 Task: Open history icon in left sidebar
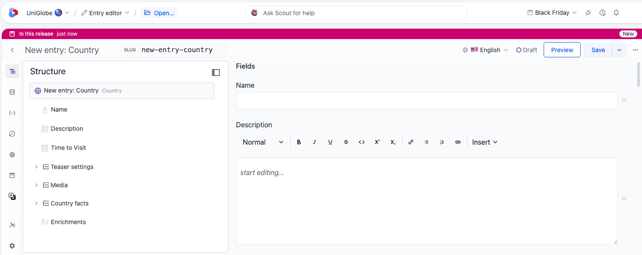pos(12,134)
